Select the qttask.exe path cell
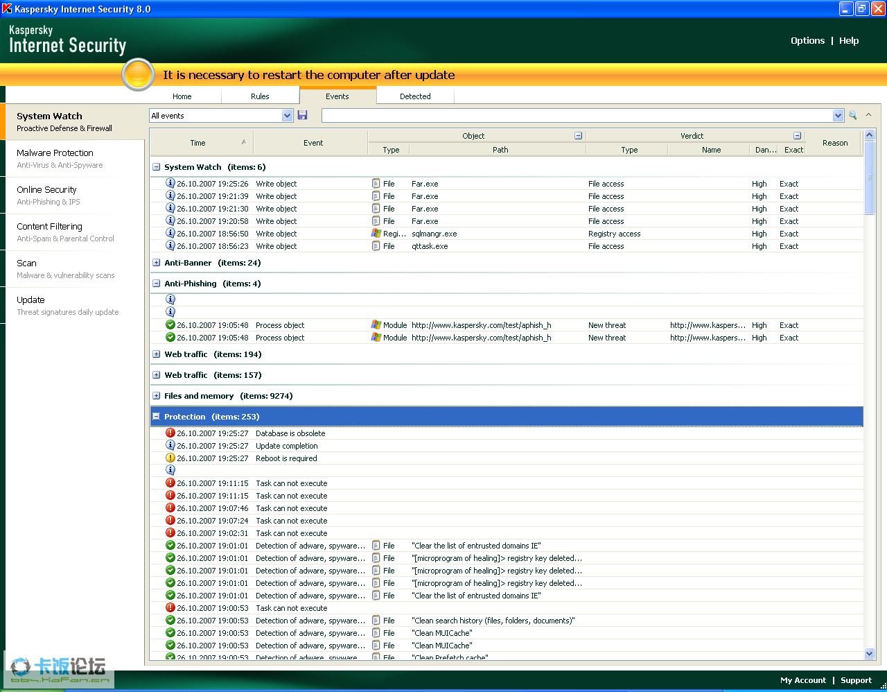Screen dimensions: 887x692 coord(430,246)
